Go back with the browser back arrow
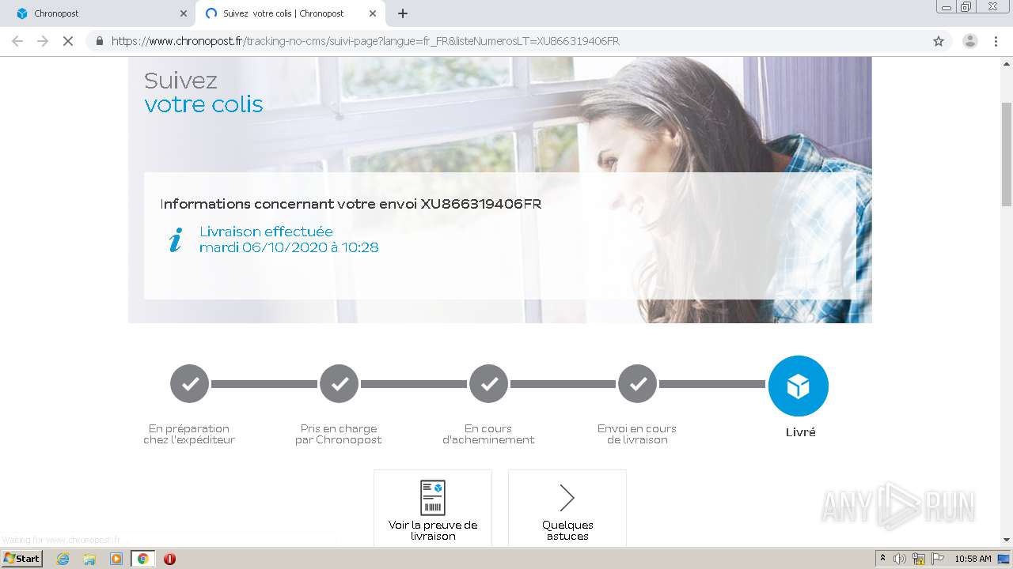 click(17, 41)
